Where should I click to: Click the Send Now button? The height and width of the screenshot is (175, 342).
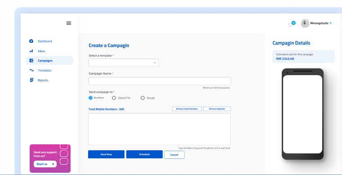pyautogui.click(x=106, y=154)
